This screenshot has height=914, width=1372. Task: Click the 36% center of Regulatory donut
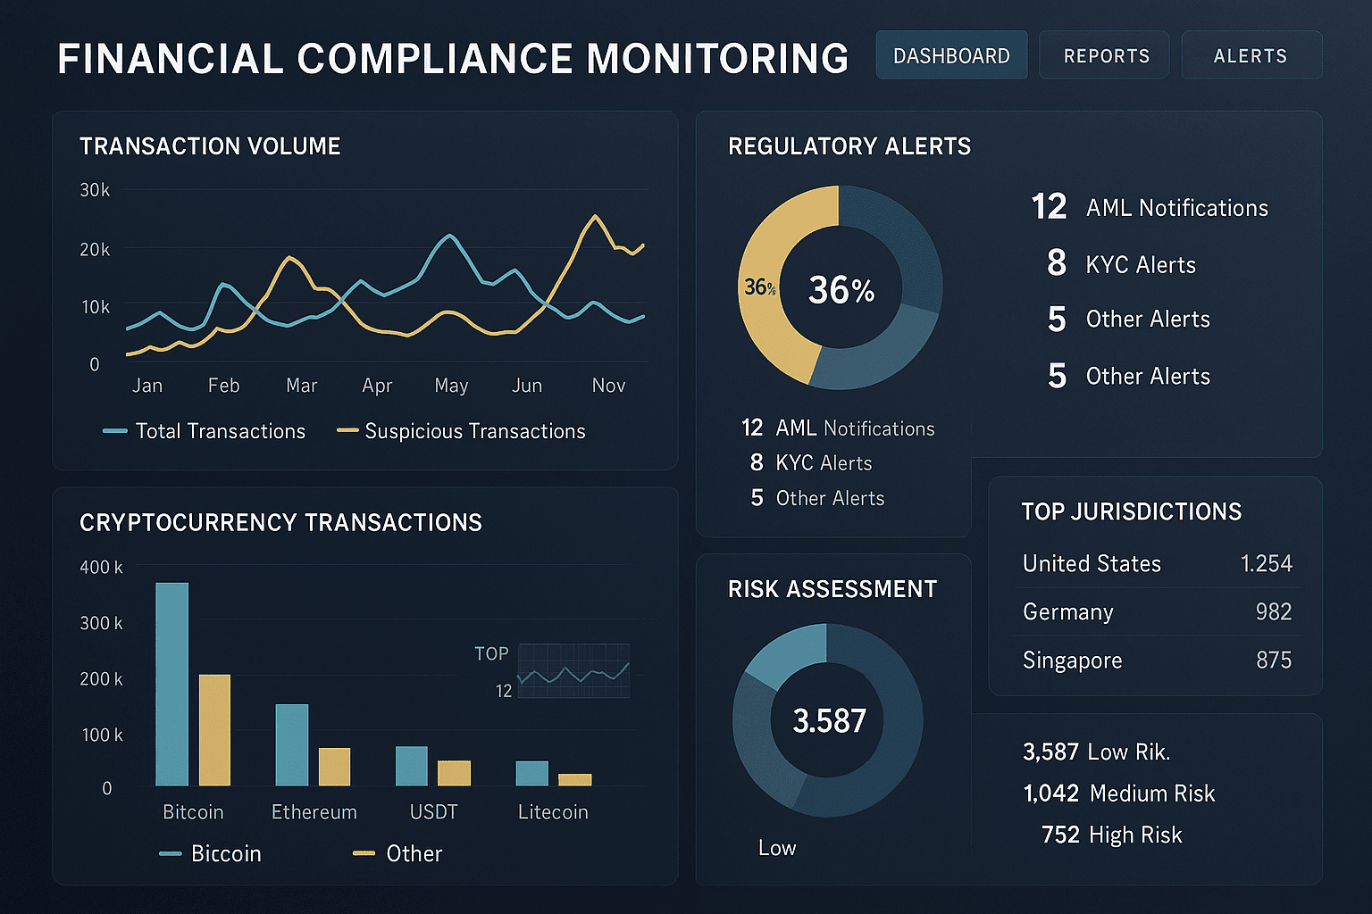point(841,289)
